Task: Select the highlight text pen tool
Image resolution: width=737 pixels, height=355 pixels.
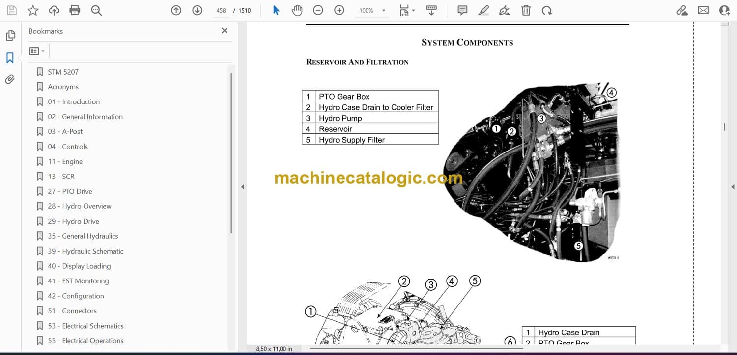Action: (483, 10)
